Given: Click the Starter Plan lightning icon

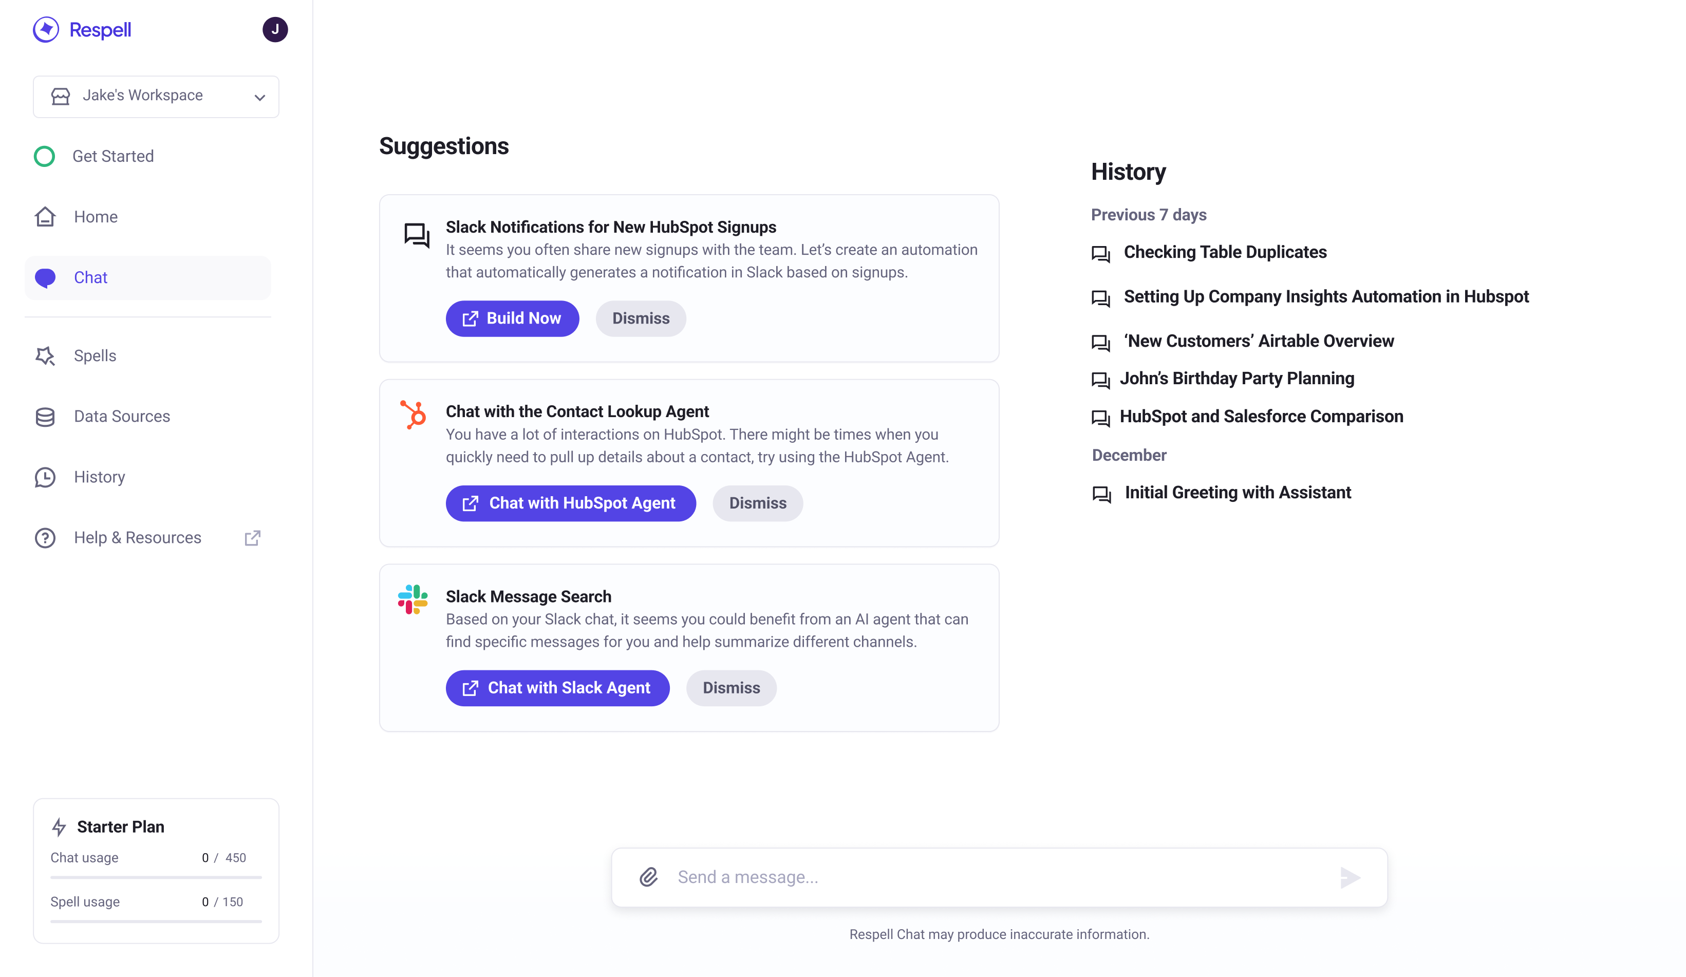Looking at the screenshot, I should [x=59, y=827].
